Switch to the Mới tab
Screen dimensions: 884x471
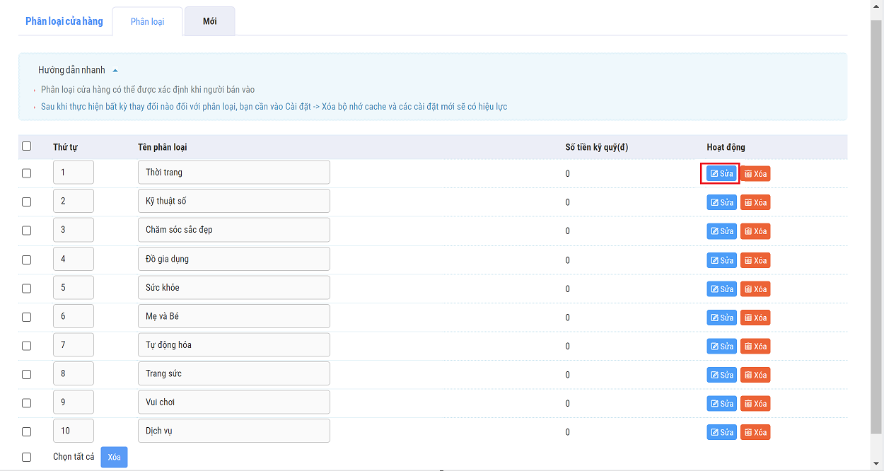point(209,21)
